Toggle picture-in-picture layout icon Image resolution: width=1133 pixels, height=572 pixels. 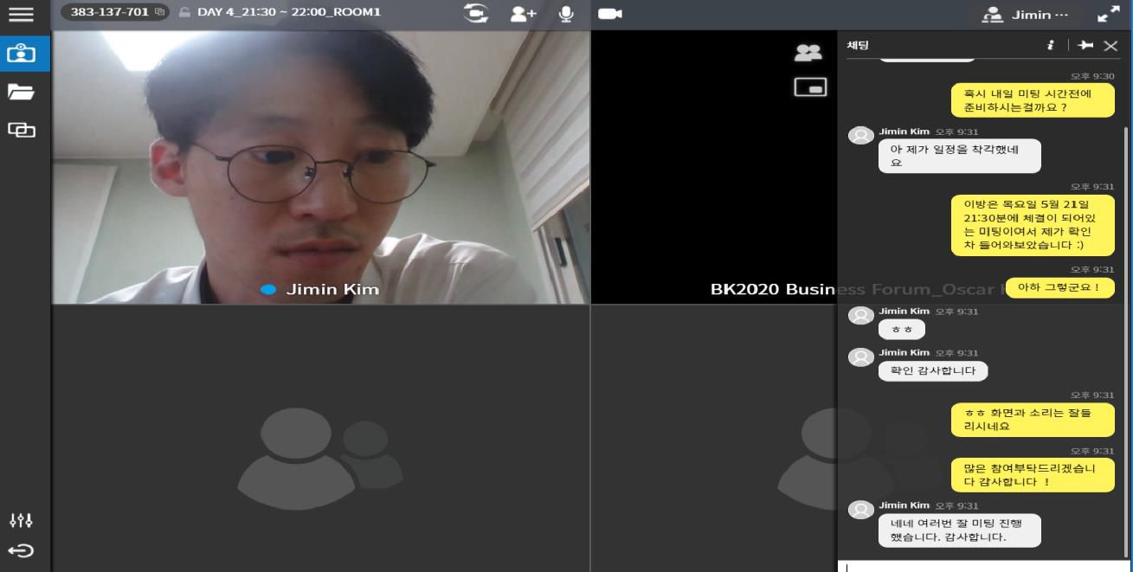coord(810,87)
